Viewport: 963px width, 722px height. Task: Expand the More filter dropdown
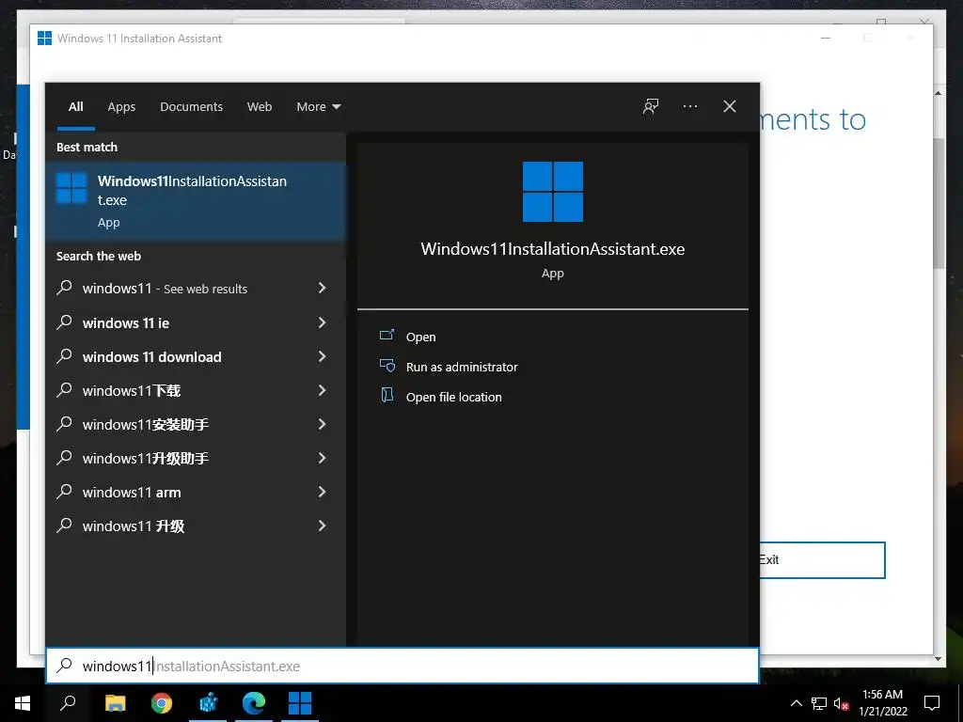[x=318, y=106]
